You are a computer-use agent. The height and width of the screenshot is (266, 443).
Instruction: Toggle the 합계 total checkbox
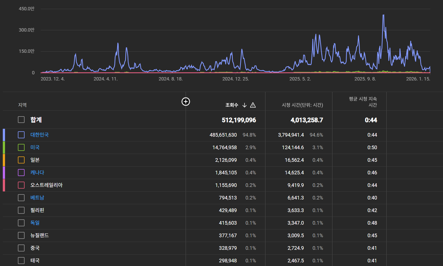21,120
